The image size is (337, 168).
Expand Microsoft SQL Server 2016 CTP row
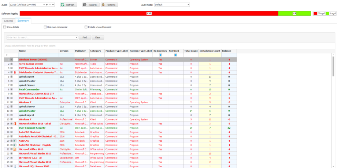(12, 94)
